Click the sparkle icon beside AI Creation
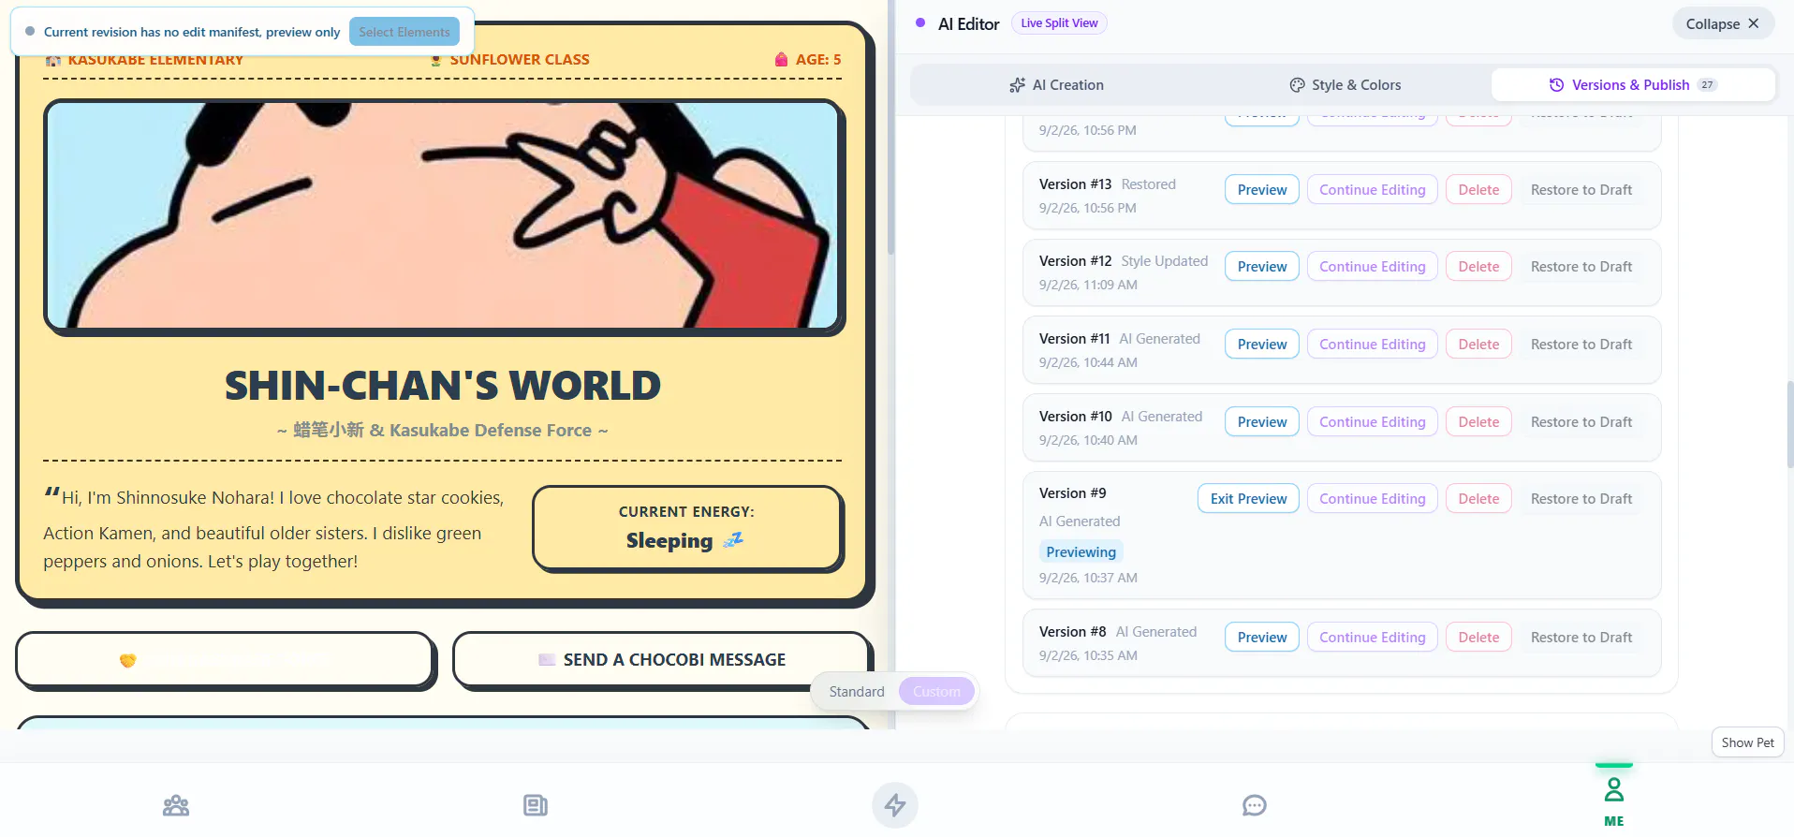The height and width of the screenshot is (837, 1794). pyautogui.click(x=1017, y=85)
